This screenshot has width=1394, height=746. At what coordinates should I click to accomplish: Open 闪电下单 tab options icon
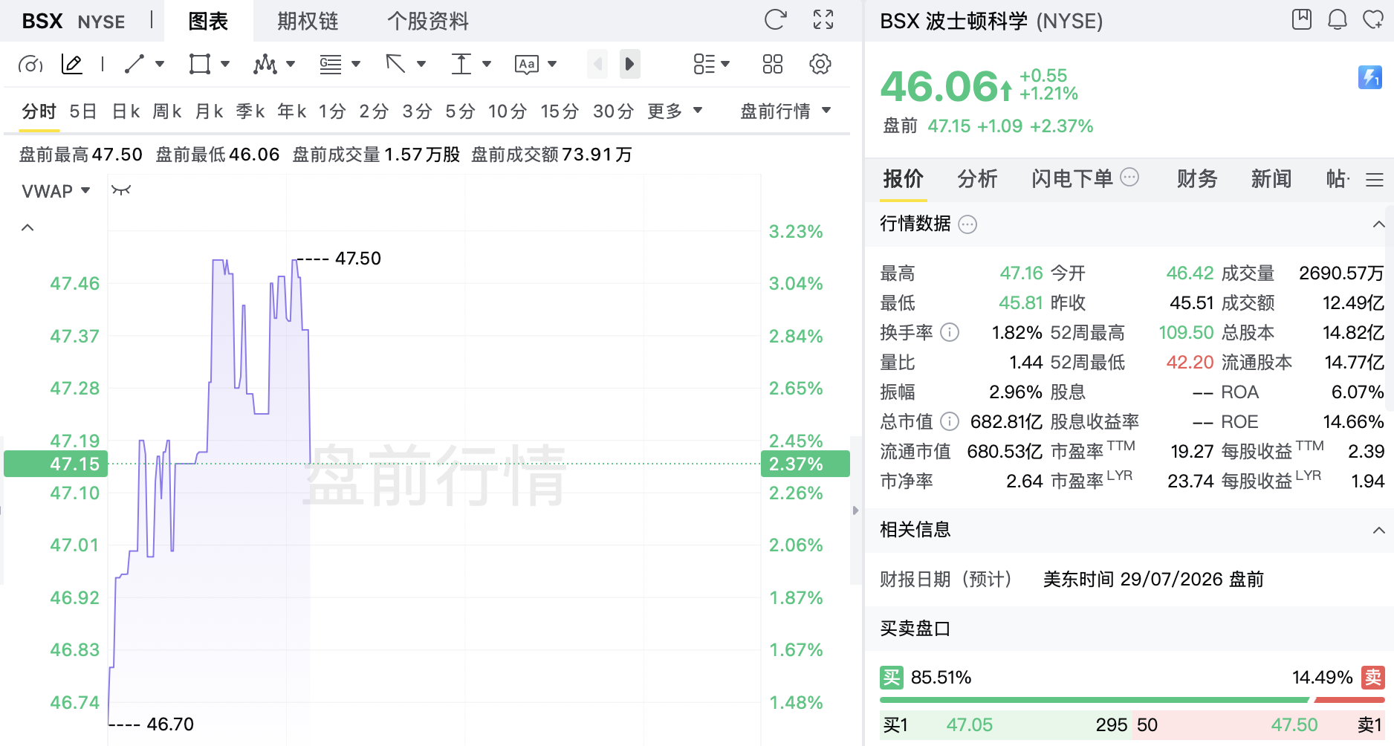coord(1129,177)
